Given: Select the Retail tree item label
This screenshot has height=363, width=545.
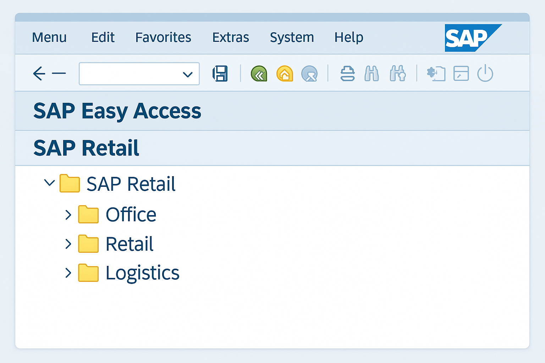Looking at the screenshot, I should (130, 244).
